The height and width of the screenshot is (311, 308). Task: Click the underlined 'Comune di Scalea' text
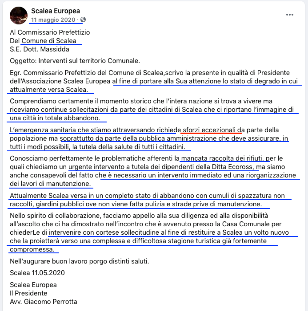tap(49, 41)
